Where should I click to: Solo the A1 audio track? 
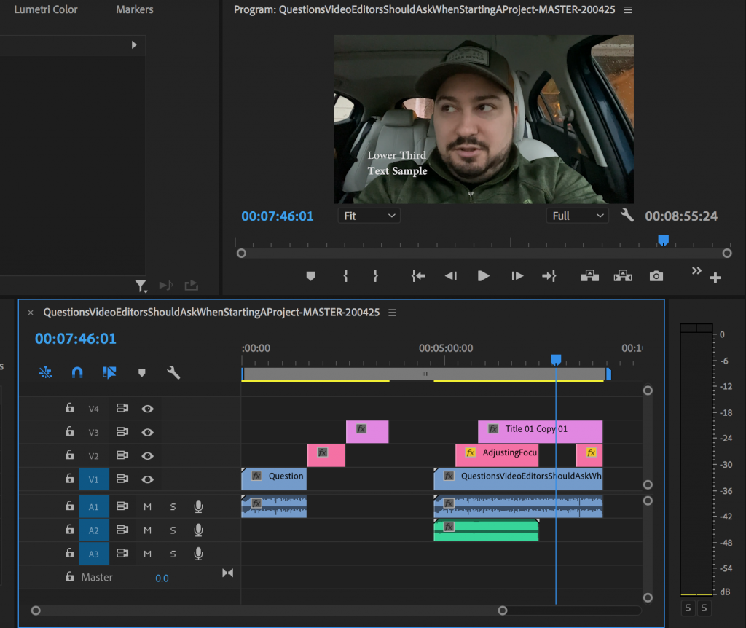(173, 506)
